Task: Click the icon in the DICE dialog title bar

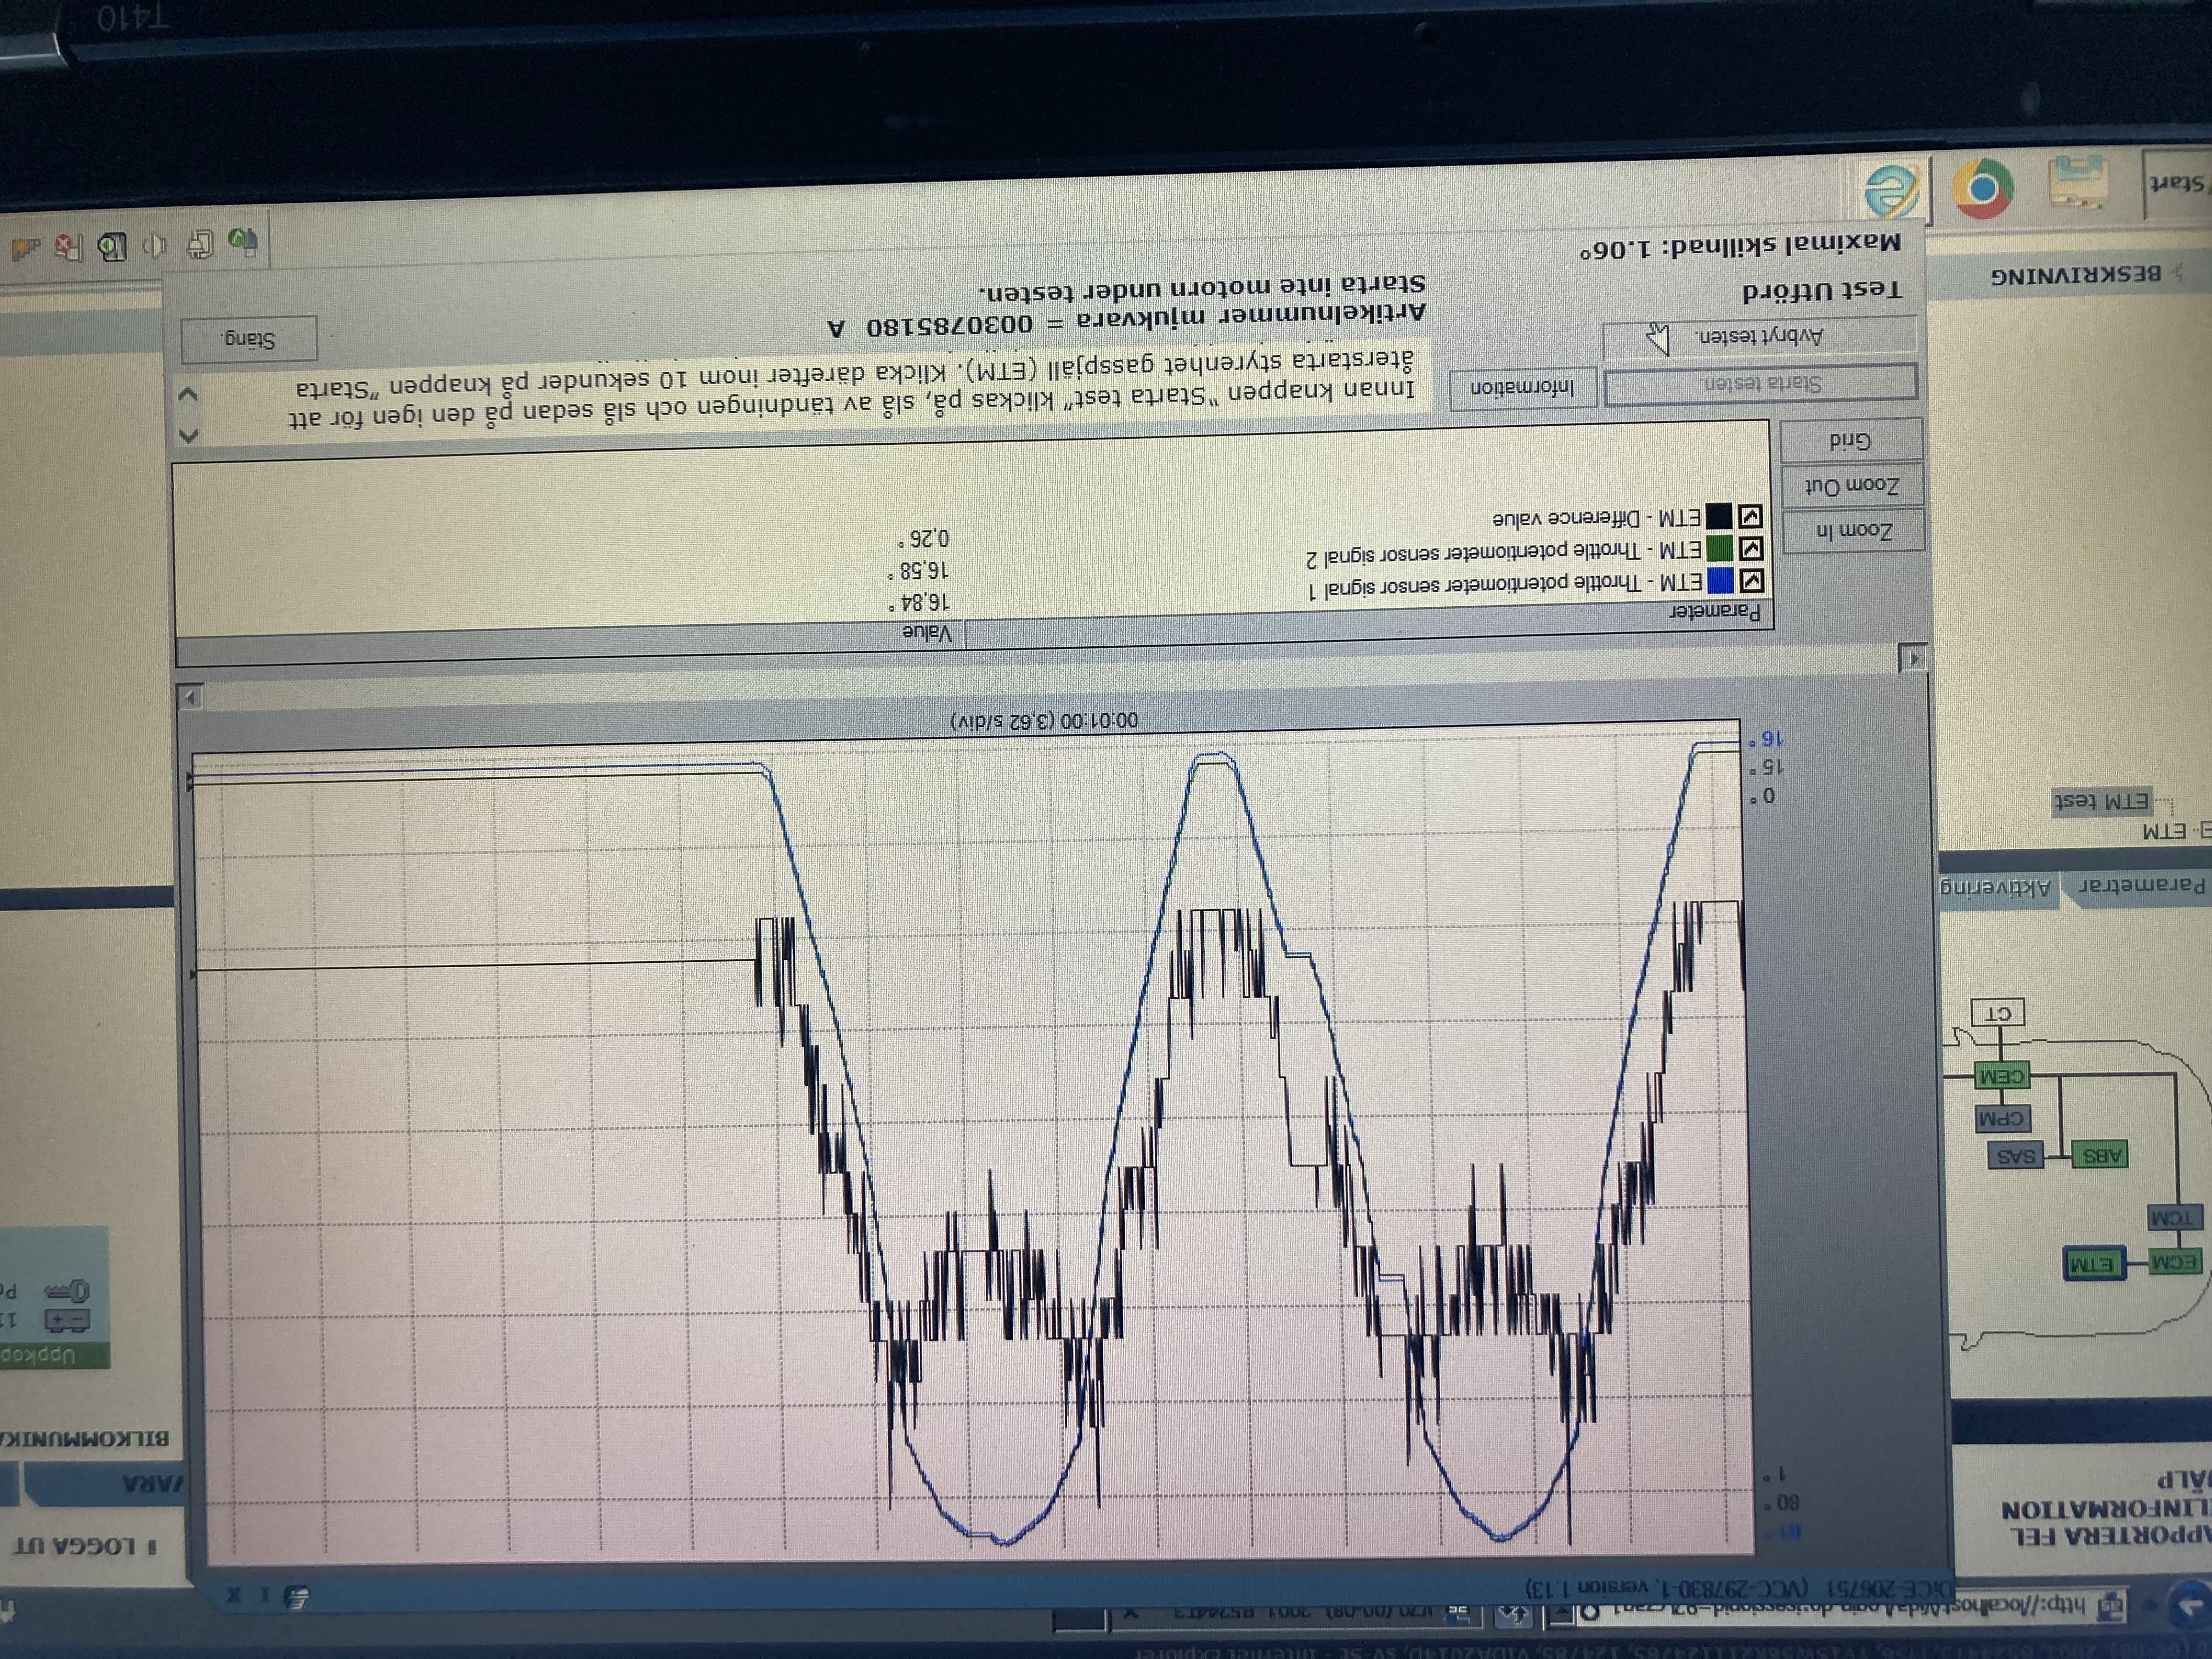Action: [297, 1596]
